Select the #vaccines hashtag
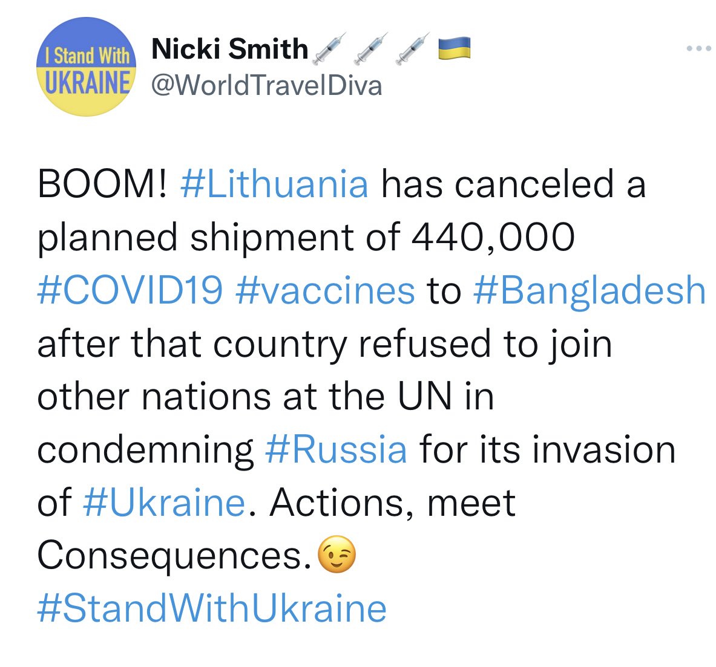Image resolution: width=716 pixels, height=667 pixels. click(x=325, y=291)
